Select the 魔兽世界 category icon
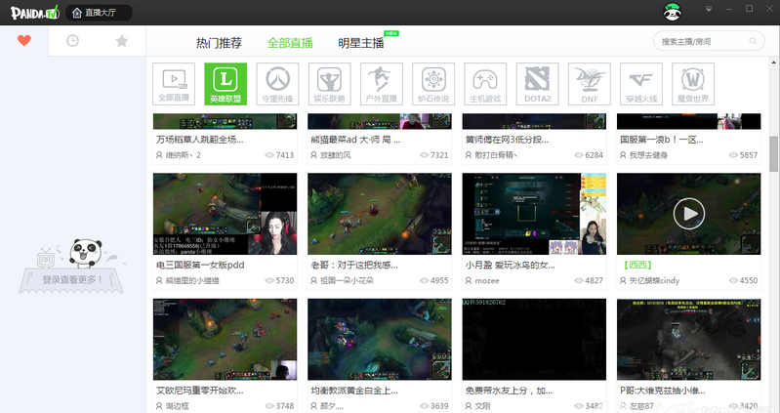Screen dimensions: 780x413 [692, 84]
